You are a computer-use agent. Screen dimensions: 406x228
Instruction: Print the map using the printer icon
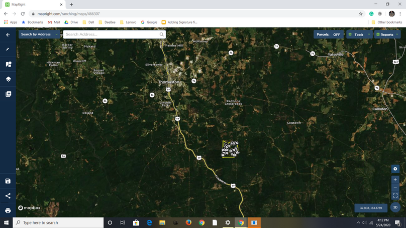8,210
